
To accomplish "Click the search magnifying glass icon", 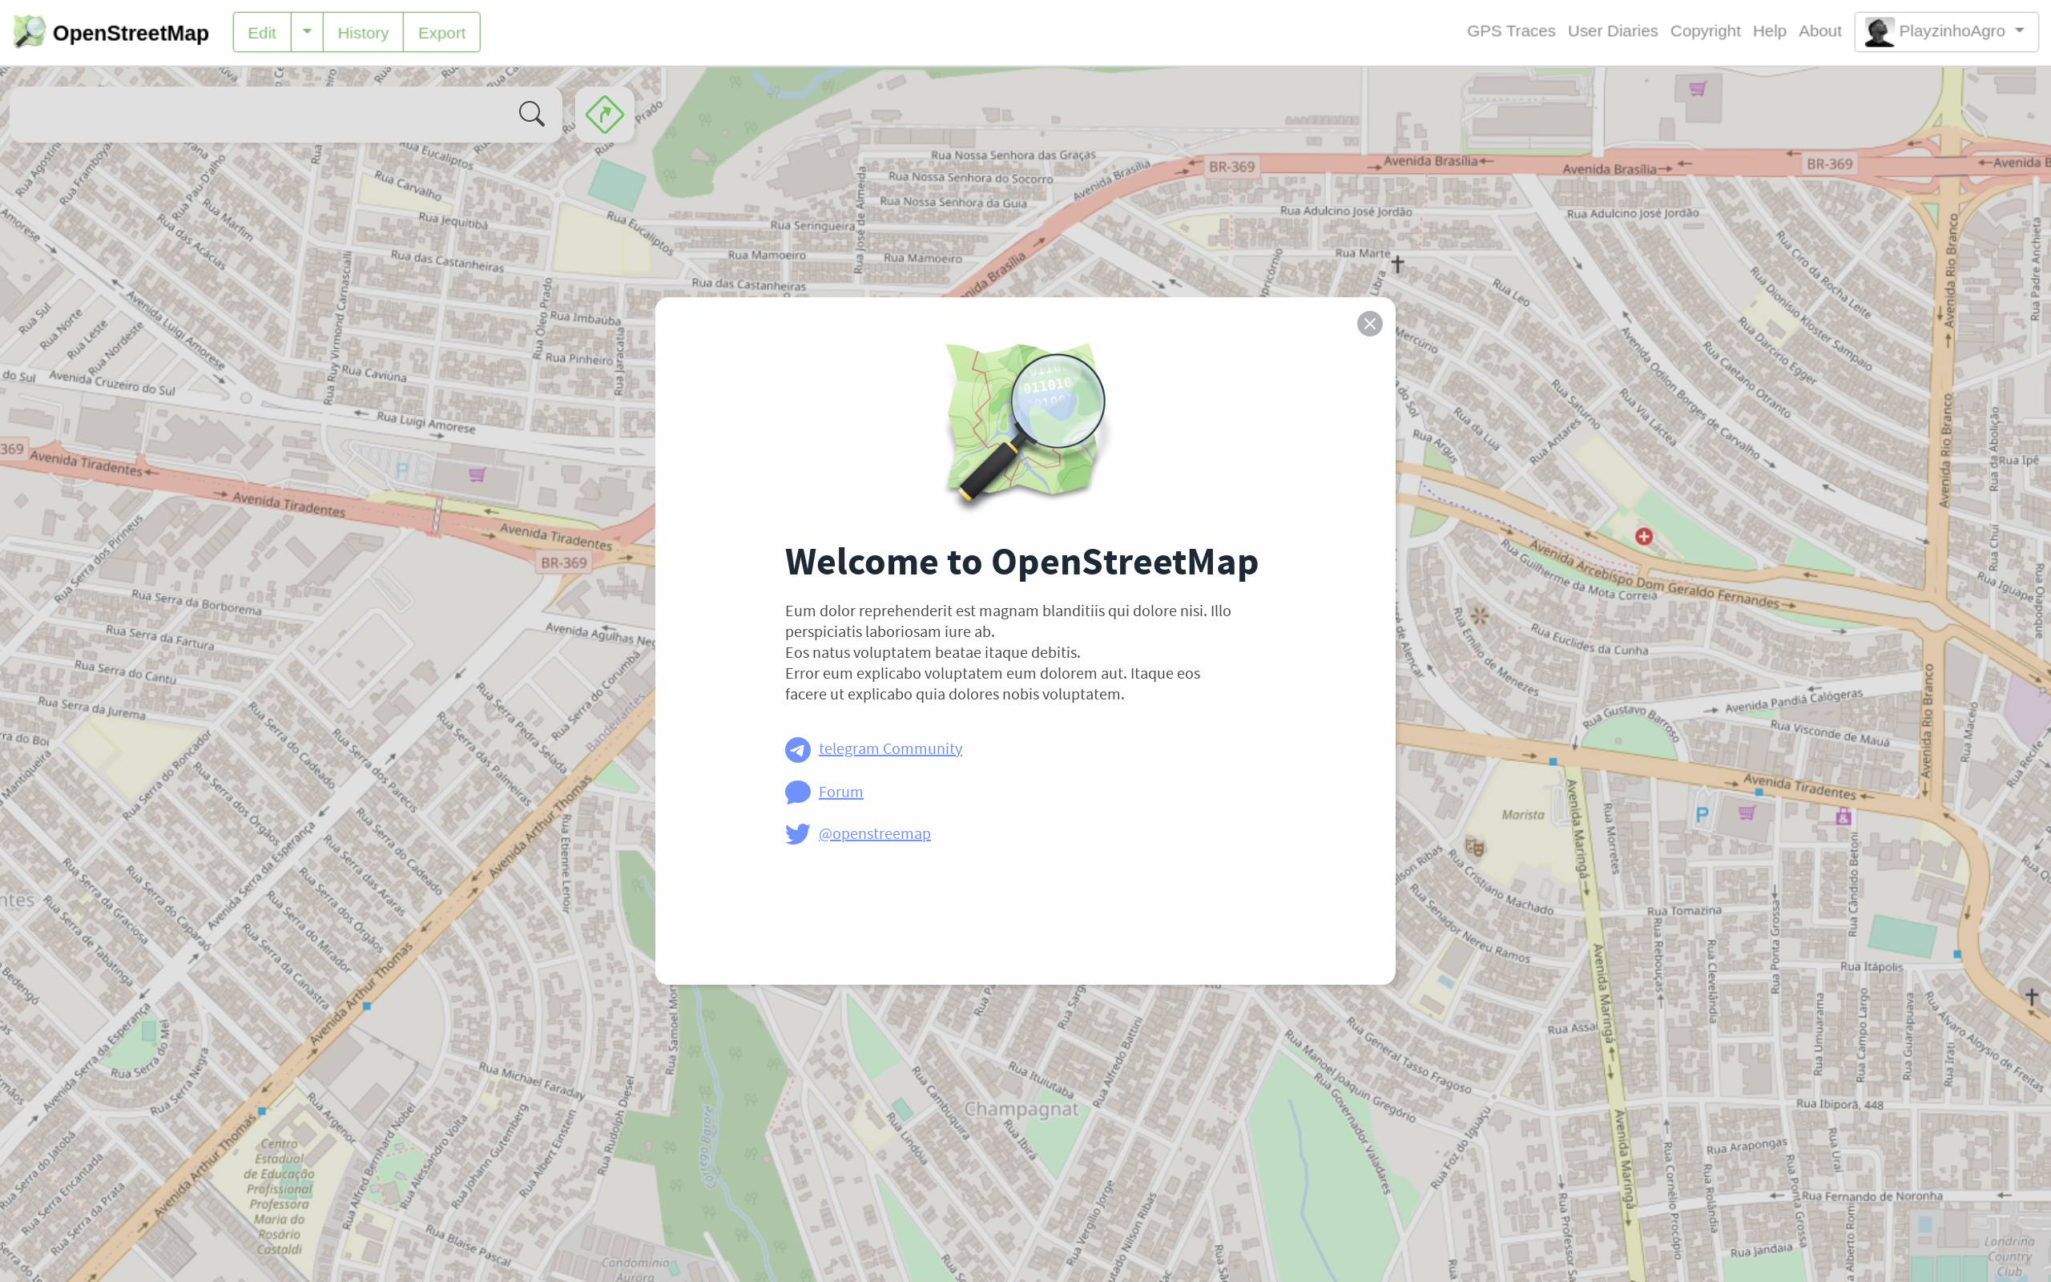I will pyautogui.click(x=531, y=114).
